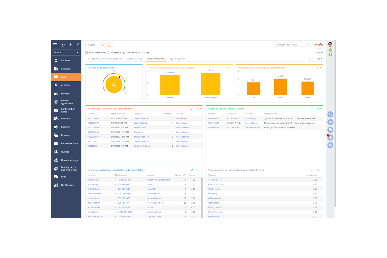Image resolution: width=387 pixels, height=258 pixels.
Task: Open notifications with the bell icon
Action: click(x=330, y=137)
